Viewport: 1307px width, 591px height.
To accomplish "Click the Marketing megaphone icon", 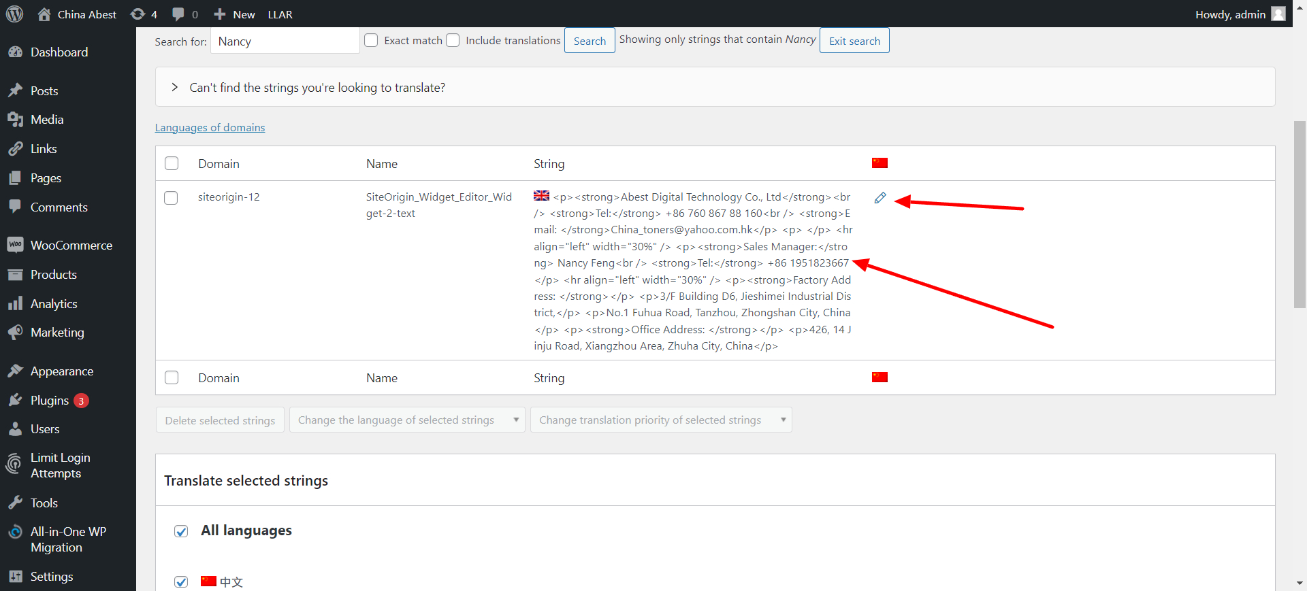I will pos(15,333).
